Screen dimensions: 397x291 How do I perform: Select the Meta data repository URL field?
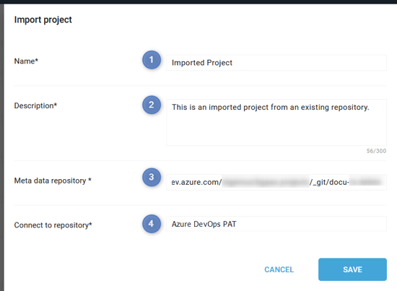(276, 182)
